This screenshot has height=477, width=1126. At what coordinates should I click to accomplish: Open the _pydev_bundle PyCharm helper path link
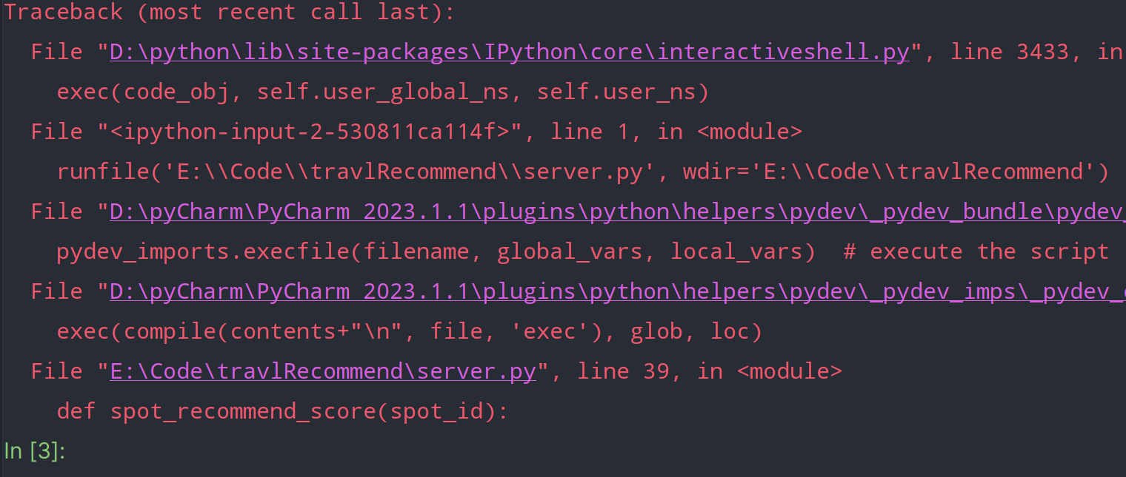[615, 212]
